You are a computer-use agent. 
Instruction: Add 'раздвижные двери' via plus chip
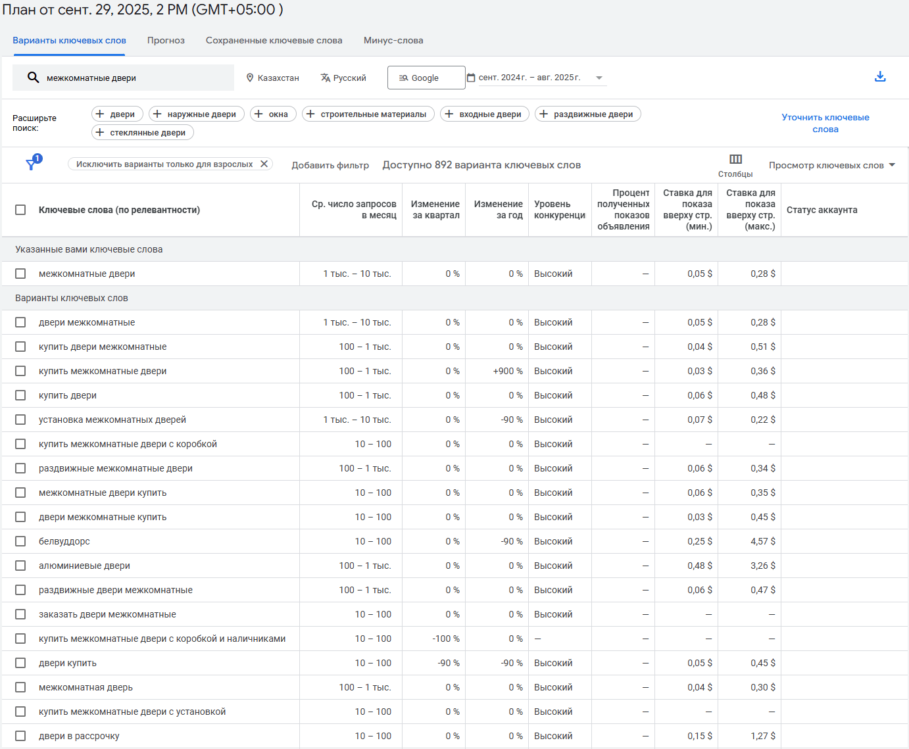[587, 114]
